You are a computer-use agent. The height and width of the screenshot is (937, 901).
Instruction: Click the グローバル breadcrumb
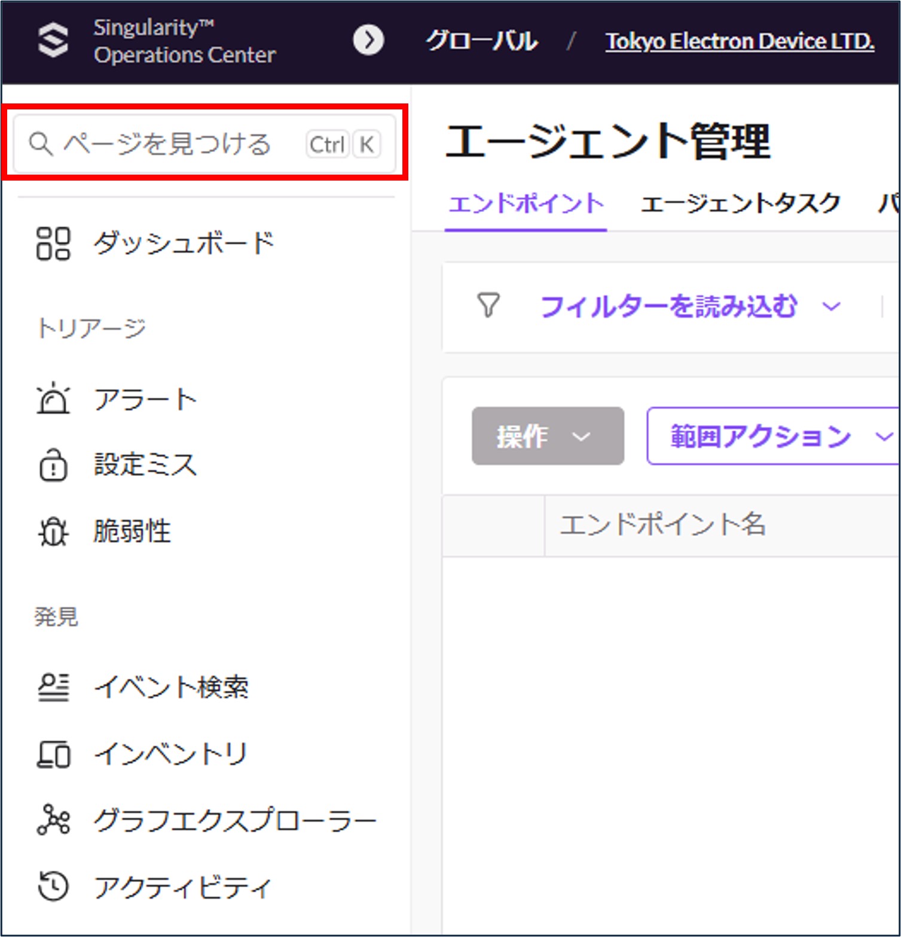(481, 41)
